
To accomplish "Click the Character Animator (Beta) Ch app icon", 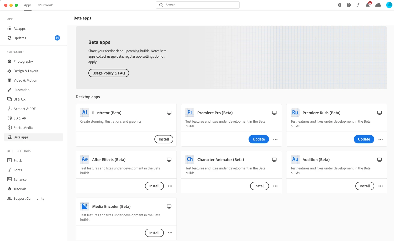I will [190, 159].
